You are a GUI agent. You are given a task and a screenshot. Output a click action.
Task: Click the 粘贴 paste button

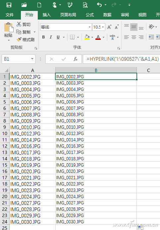[x=8, y=32]
